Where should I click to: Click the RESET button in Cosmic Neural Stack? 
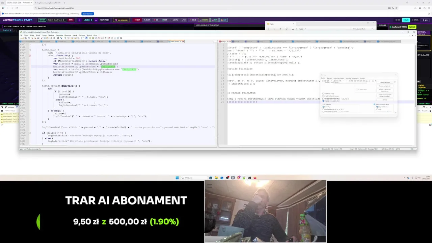[x=137, y=20]
